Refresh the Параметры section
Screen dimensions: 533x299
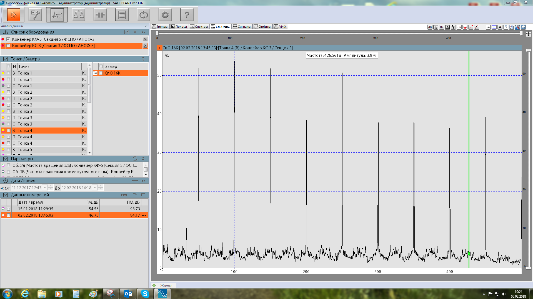click(x=135, y=159)
